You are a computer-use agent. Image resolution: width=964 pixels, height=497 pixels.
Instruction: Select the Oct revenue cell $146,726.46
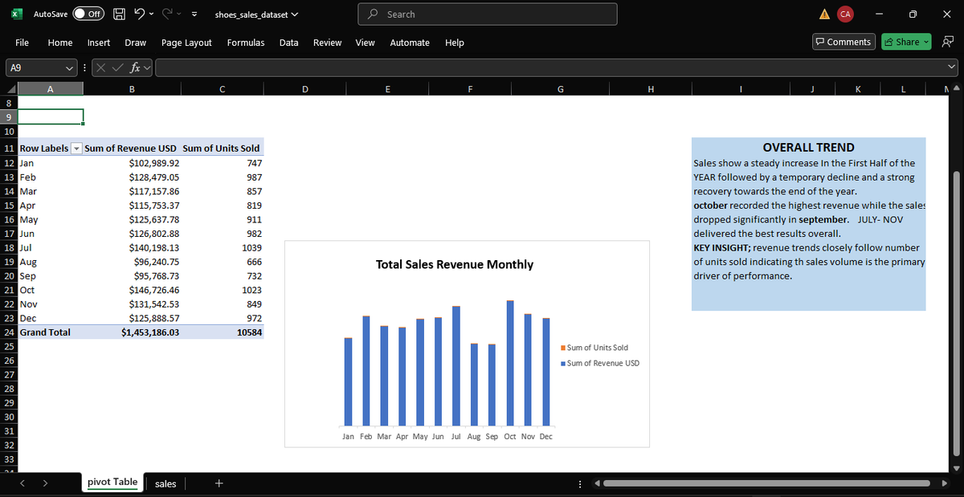pos(132,290)
